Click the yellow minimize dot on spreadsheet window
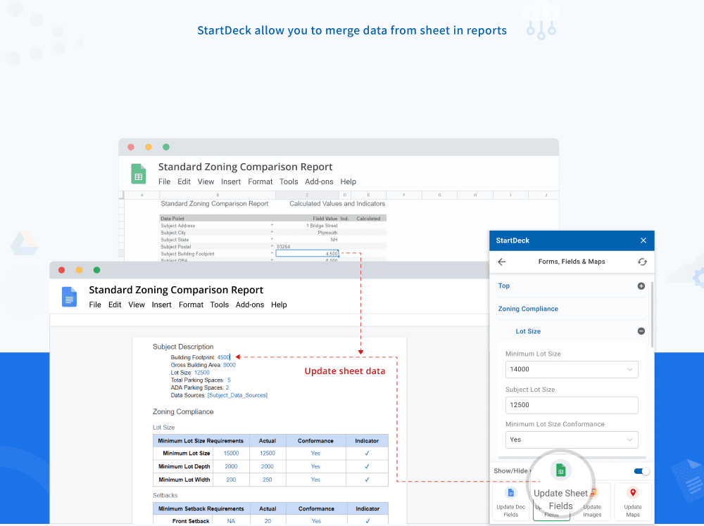Image resolution: width=704 pixels, height=526 pixels. (x=149, y=147)
